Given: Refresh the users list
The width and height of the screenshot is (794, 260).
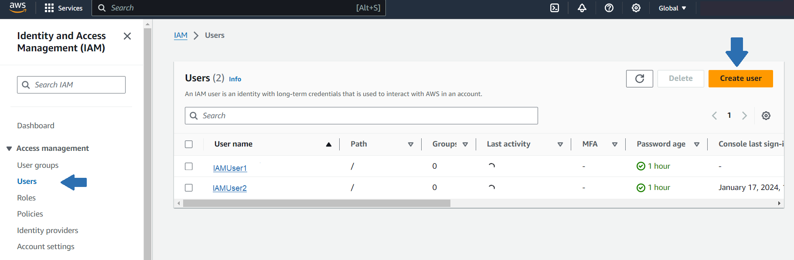Looking at the screenshot, I should 640,79.
